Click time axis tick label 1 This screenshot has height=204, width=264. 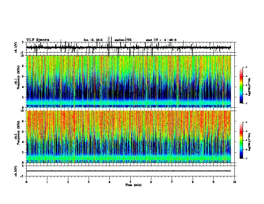47,182
